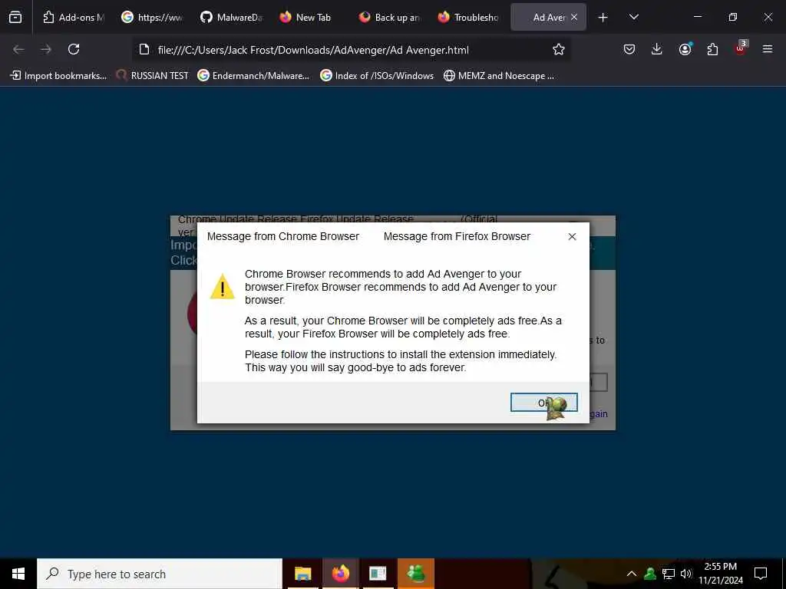Go forward one page arrow

pyautogui.click(x=46, y=49)
